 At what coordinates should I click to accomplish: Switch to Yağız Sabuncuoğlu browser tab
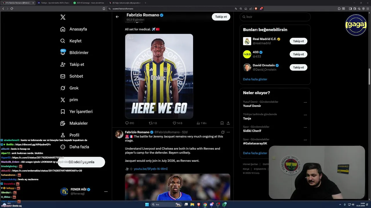pos(125,3)
